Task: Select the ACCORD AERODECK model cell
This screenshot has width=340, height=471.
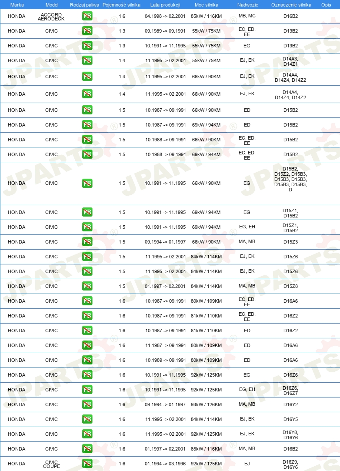Action: (51, 17)
